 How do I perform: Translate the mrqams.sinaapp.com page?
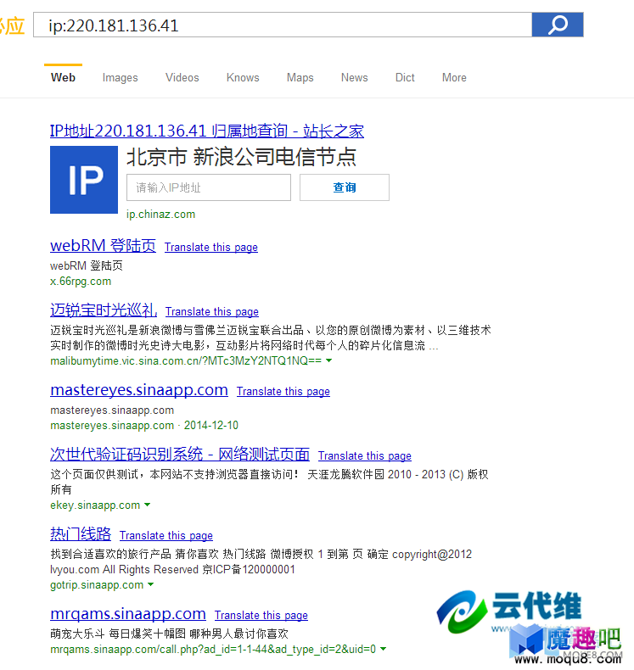261,616
